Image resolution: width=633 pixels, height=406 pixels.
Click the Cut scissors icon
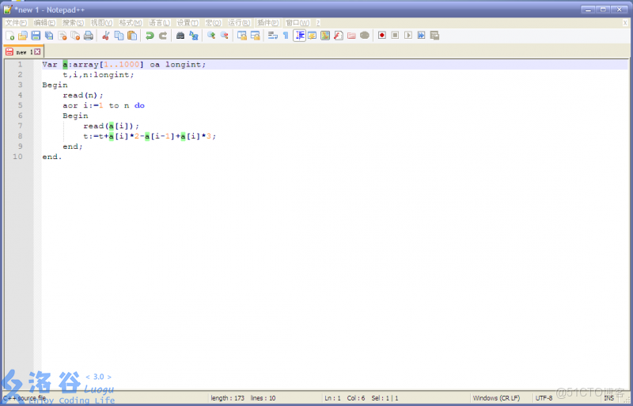coord(105,36)
